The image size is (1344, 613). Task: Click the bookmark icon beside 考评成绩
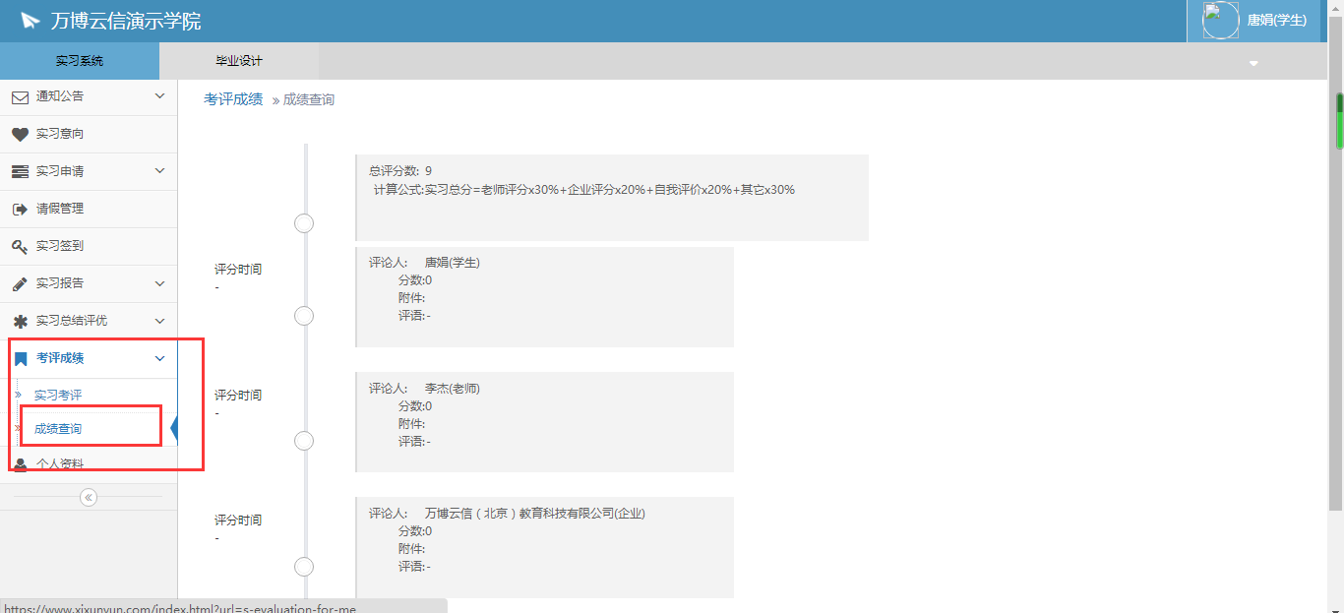click(x=20, y=358)
